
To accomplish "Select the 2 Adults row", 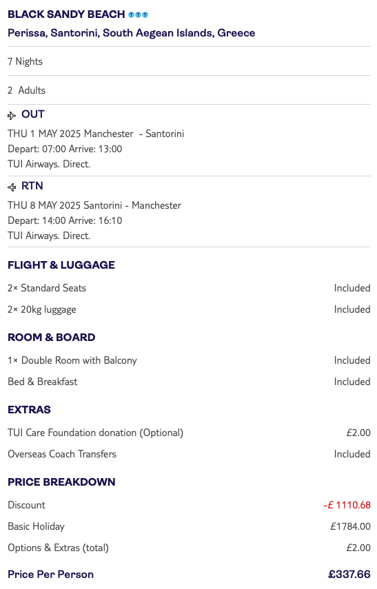I will pos(189,90).
